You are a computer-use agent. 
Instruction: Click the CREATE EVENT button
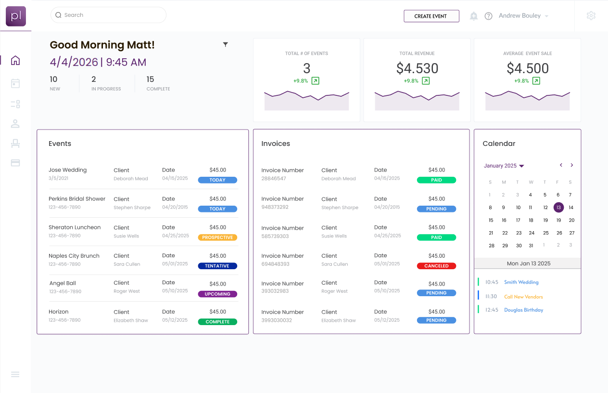(x=431, y=16)
